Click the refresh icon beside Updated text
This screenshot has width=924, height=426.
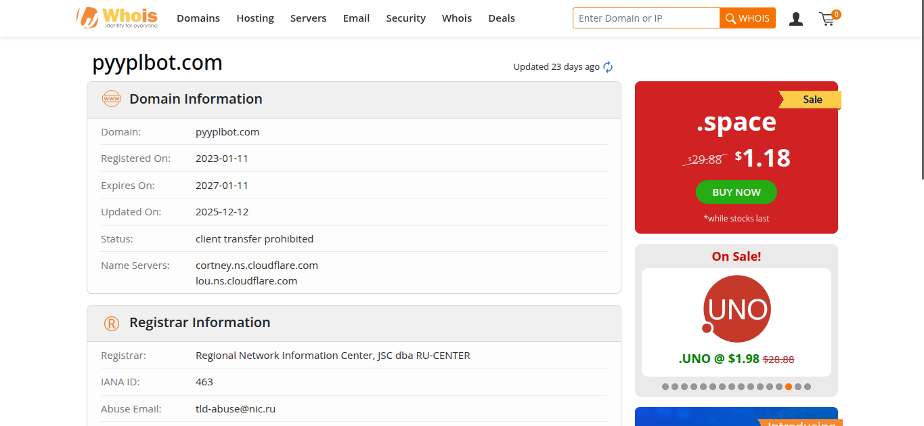(x=608, y=67)
